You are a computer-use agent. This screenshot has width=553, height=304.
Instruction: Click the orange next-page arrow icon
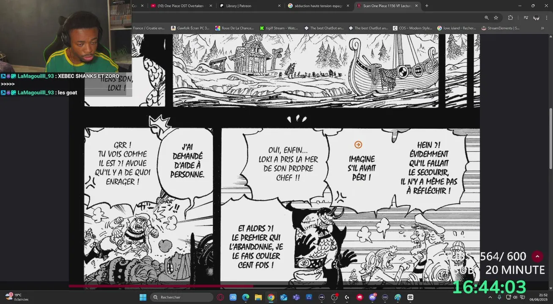358,145
